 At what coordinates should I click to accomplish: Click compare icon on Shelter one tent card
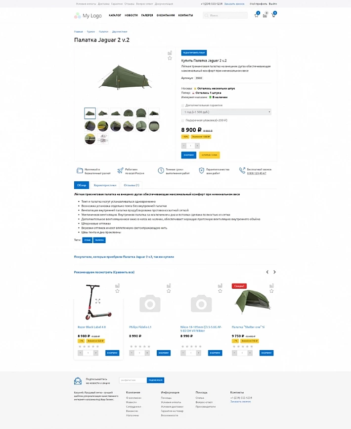[271, 286]
